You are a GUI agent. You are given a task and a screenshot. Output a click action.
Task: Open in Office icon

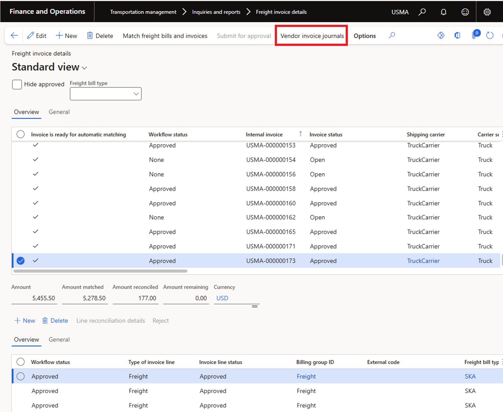457,35
